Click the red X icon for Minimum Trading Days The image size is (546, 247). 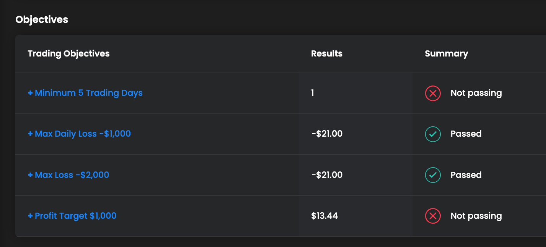[x=433, y=93]
